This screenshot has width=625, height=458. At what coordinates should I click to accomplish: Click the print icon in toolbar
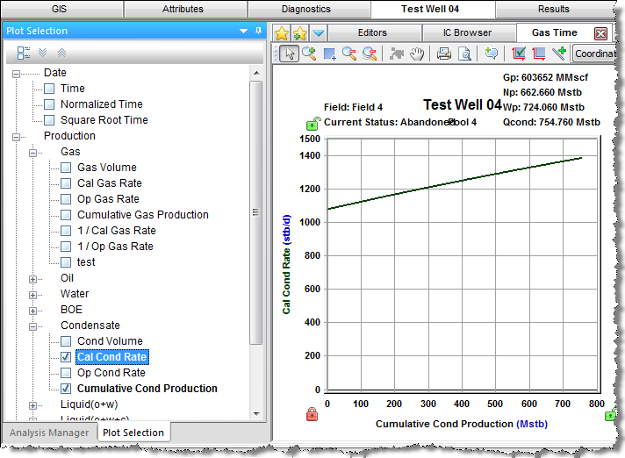coord(444,54)
